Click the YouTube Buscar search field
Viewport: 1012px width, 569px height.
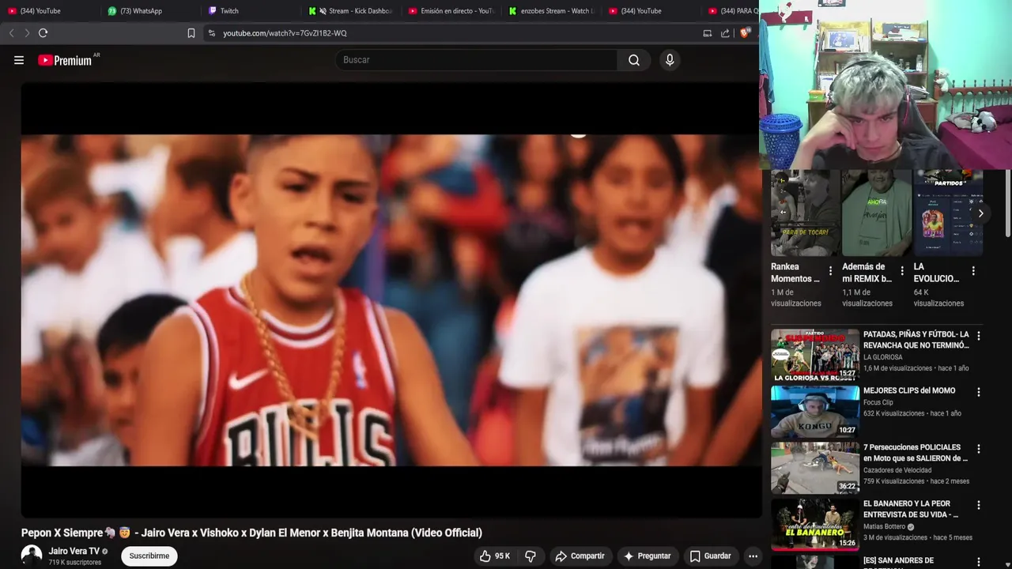[477, 60]
